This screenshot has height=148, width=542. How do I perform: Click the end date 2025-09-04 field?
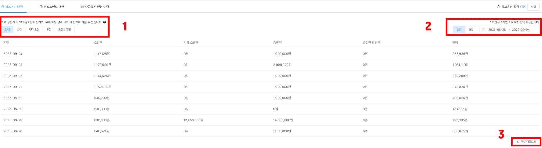(x=521, y=30)
